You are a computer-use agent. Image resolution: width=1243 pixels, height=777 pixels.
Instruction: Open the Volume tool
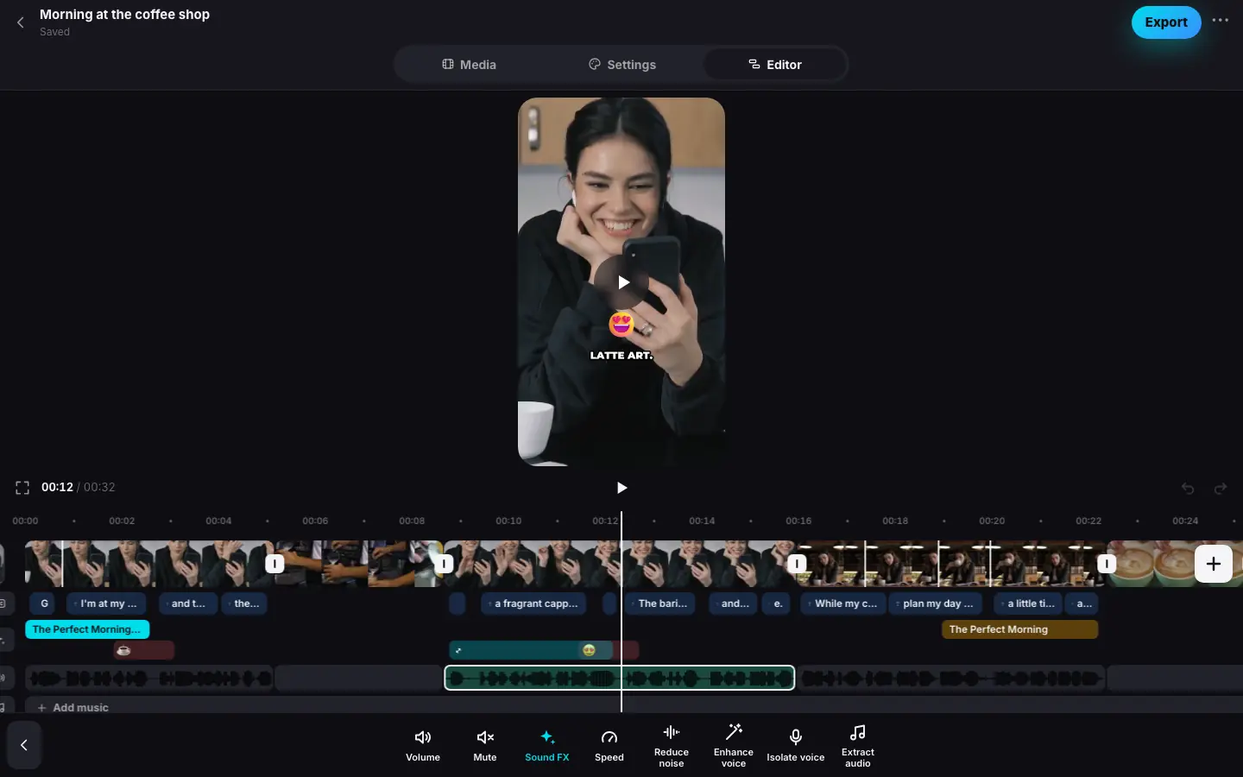point(423,746)
